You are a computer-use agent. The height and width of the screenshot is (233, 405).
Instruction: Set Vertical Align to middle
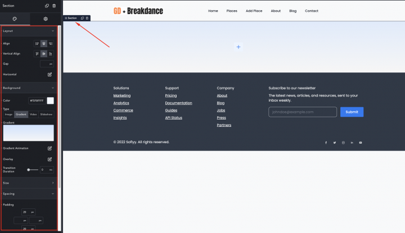(x=44, y=53)
